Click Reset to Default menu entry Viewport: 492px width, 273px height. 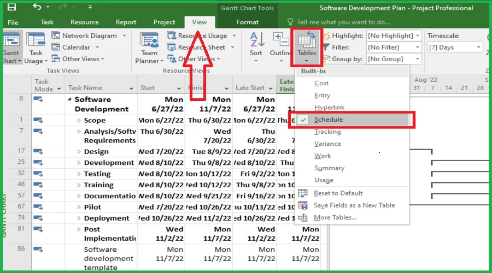[338, 193]
